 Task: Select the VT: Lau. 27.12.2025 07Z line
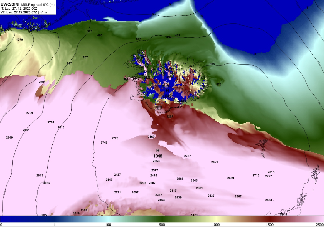click(24, 12)
